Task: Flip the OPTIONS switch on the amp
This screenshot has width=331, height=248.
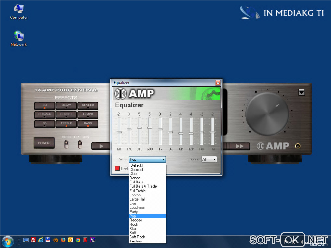Action: pos(80,145)
